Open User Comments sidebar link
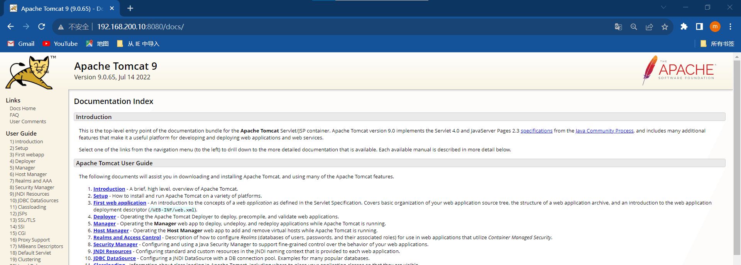The image size is (741, 265). pos(28,122)
